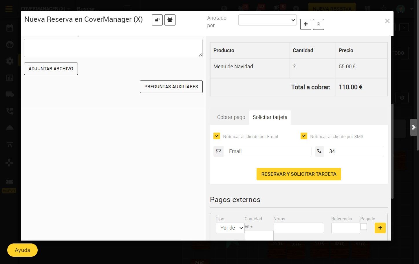Focus the Email input field
The height and width of the screenshot is (264, 419).
(267, 151)
